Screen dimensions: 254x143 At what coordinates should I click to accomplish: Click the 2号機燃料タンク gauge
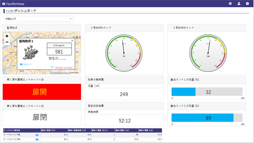(x=208, y=53)
